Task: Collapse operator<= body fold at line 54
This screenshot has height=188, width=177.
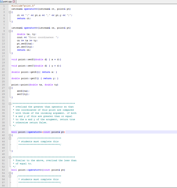Action: [10, 173]
